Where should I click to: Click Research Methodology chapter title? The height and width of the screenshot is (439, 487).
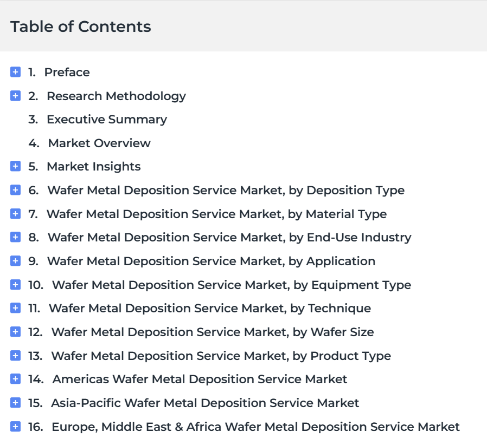click(x=116, y=96)
